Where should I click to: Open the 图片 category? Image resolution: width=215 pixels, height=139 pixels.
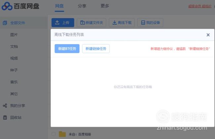(x=14, y=35)
